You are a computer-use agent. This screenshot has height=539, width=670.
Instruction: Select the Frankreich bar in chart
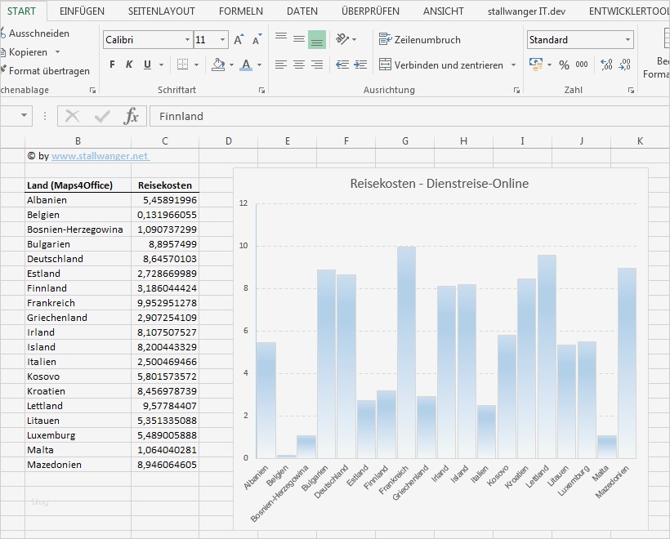click(406, 351)
